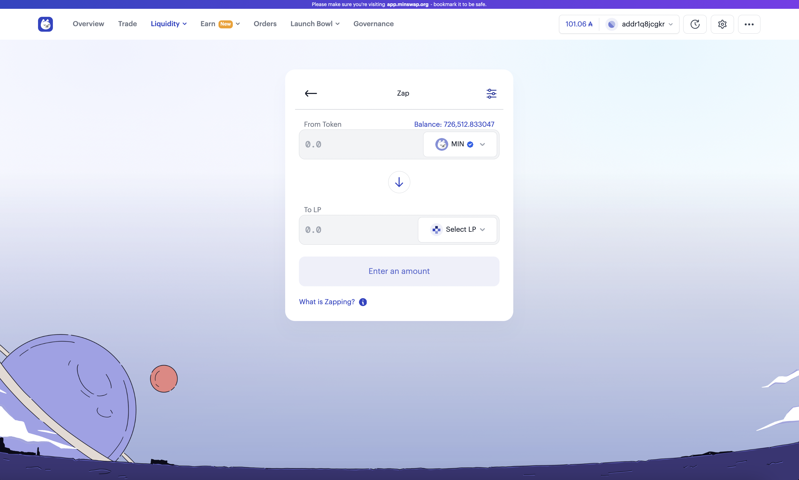Open the Governance menu tab
Image resolution: width=799 pixels, height=480 pixels.
point(373,24)
